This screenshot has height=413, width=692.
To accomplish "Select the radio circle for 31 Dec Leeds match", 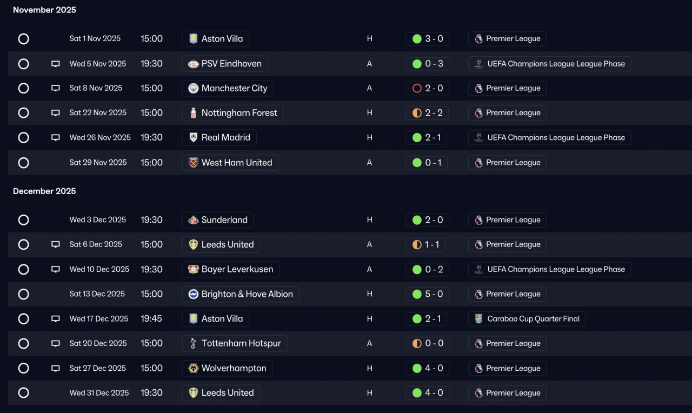I will (23, 393).
